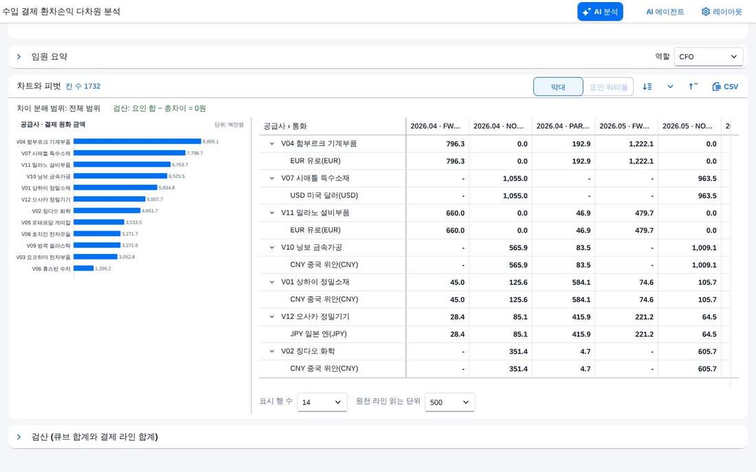
Task: Expand the 임원 요약 section
Action: 19,57
